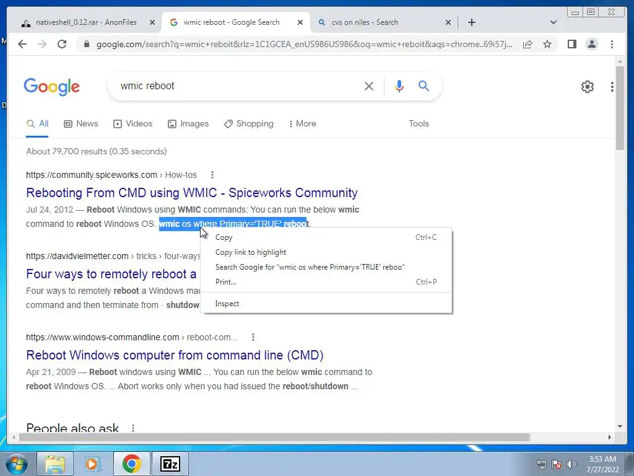This screenshot has width=634, height=476.
Task: Switch to News results
Action: point(81,123)
